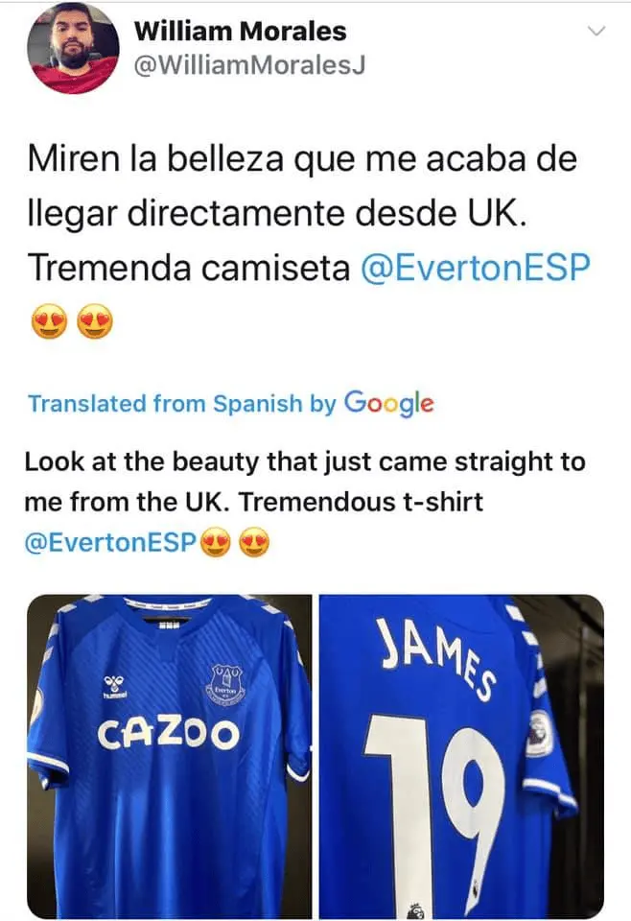Image resolution: width=631 pixels, height=921 pixels.
Task: Click the William Morales display name
Action: tap(241, 31)
